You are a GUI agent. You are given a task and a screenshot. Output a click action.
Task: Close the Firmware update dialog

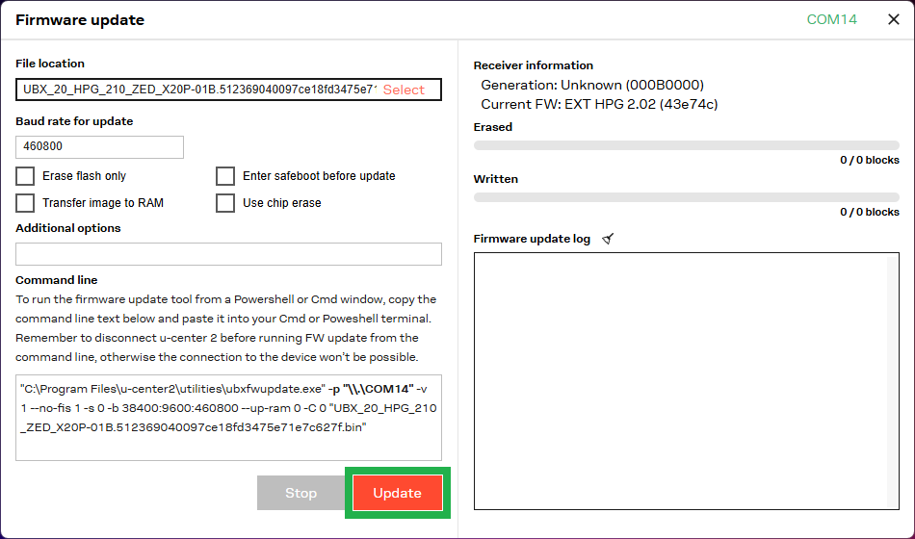(894, 19)
